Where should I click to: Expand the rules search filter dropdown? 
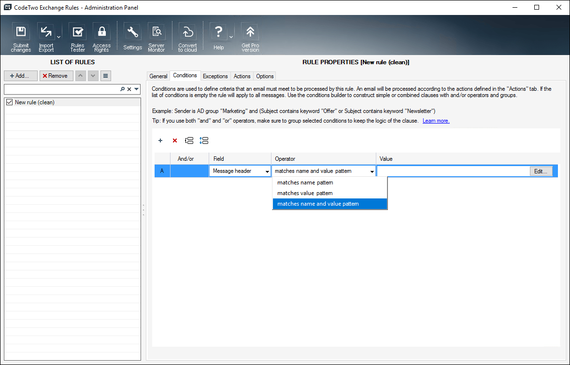tap(137, 89)
